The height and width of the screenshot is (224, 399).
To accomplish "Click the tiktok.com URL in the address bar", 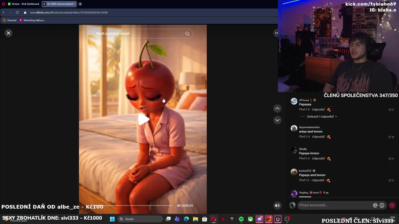I will pos(69,12).
